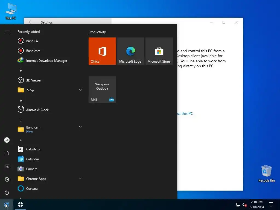Click the '#' letter group header

[x=21, y=71]
